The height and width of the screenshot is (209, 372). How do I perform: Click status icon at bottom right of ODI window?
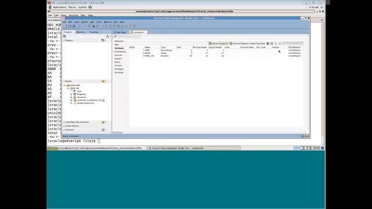(306, 136)
